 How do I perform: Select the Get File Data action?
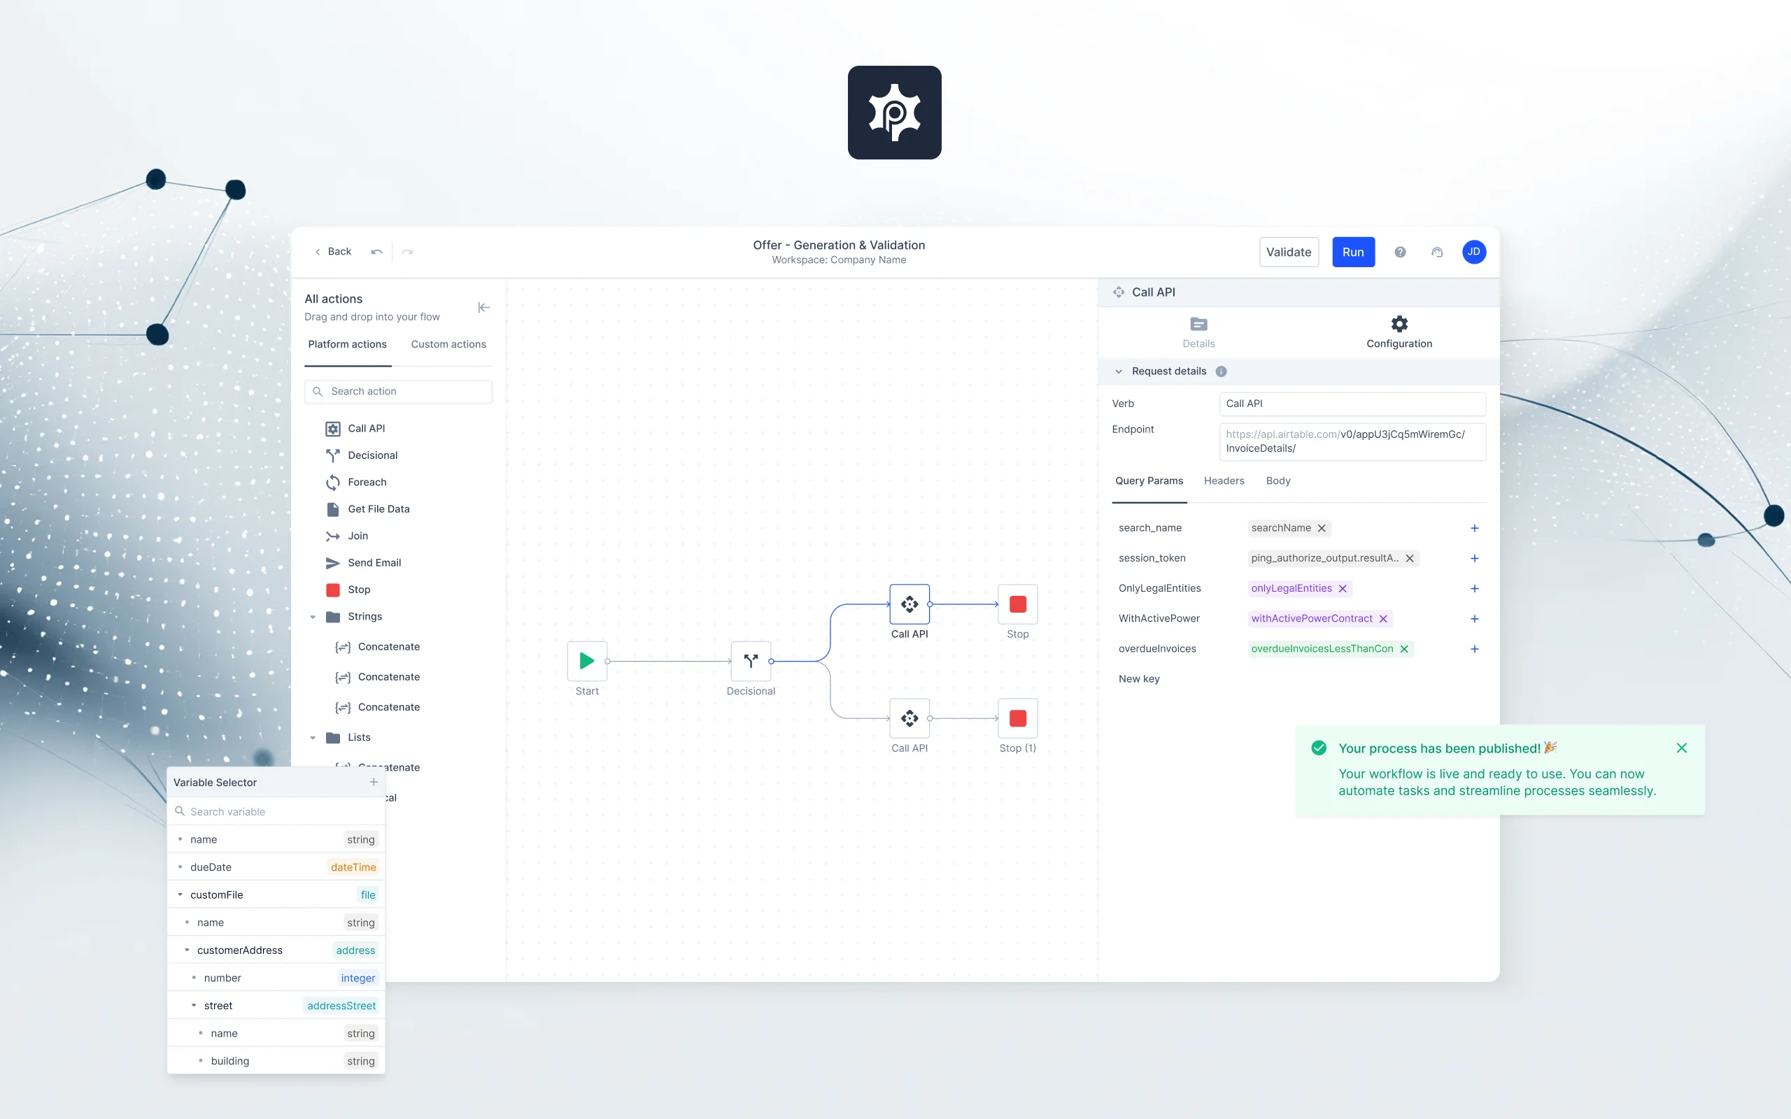point(368,509)
